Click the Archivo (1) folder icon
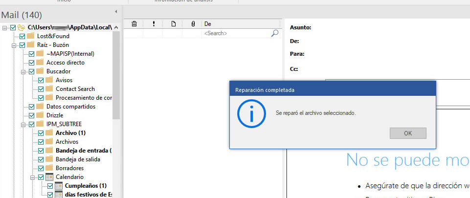470x198 pixels. 49,132
